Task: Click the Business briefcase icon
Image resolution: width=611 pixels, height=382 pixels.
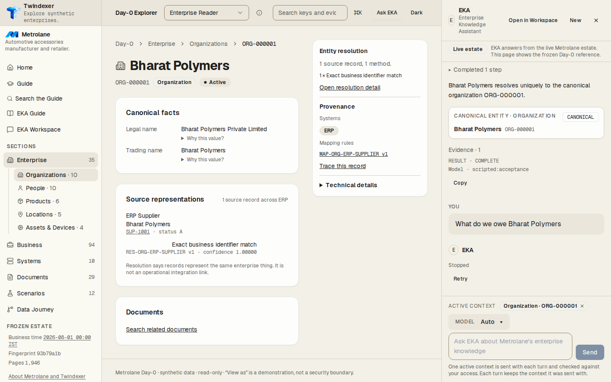Action: point(10,245)
